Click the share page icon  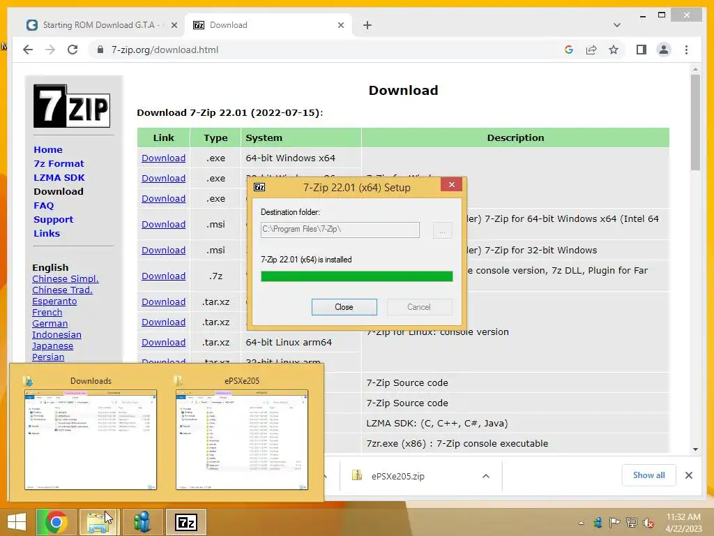click(x=591, y=50)
